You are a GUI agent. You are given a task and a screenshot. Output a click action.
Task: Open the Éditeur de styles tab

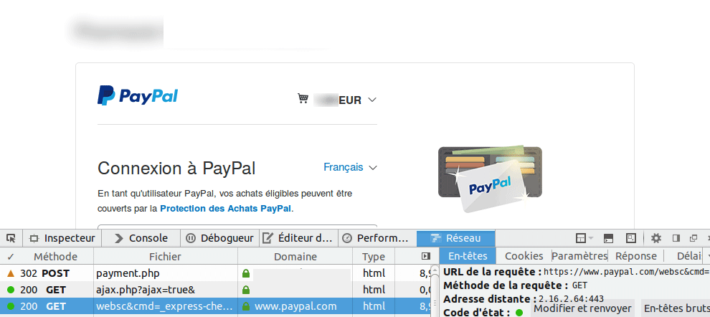click(299, 238)
